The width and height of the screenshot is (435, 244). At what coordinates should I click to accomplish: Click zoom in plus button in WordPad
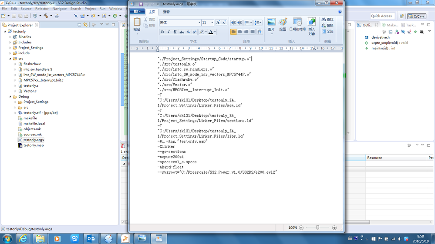[334, 228]
